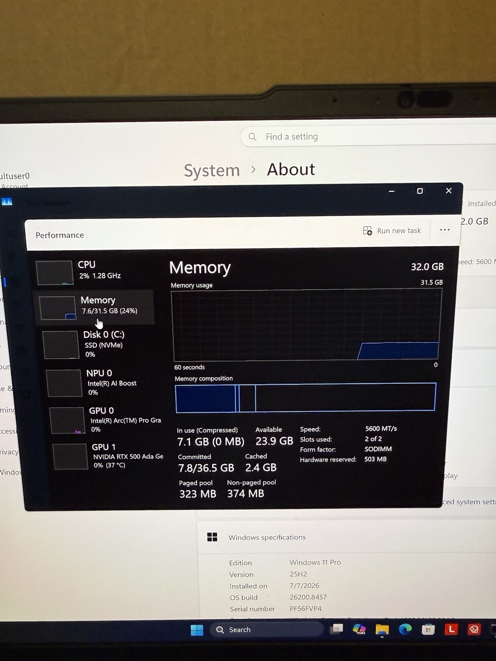Click the taskbar Search box
Screen dimensions: 496x661
[x=267, y=630]
